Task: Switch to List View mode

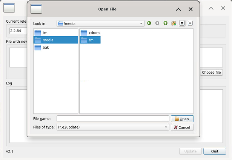Action: tap(182, 23)
